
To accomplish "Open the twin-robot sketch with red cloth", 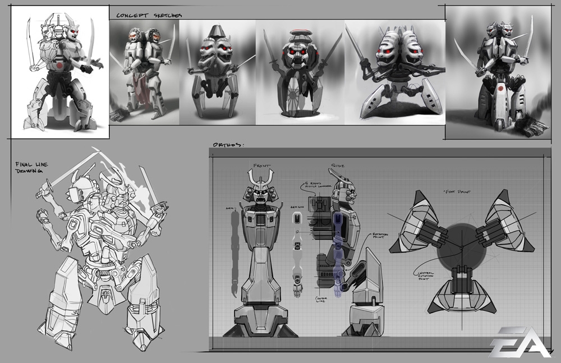I will (x=144, y=72).
